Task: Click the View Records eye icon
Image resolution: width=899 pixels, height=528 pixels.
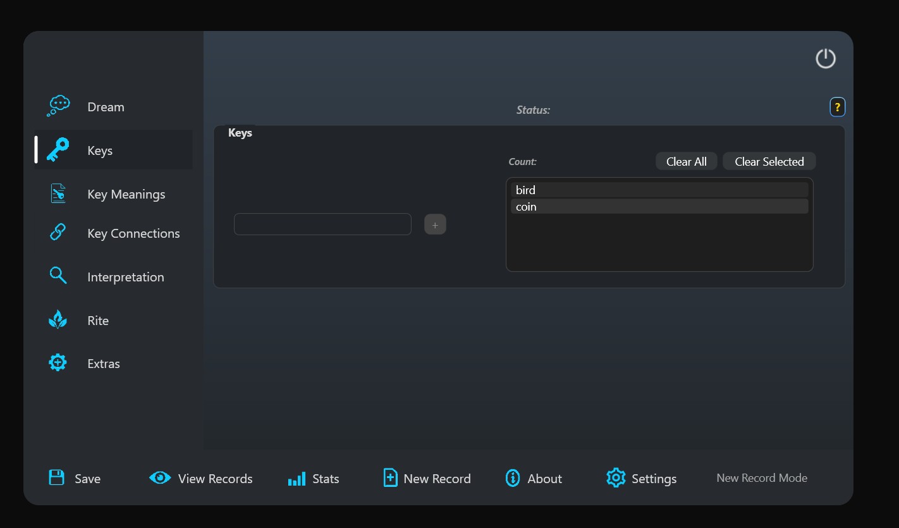Action: pyautogui.click(x=160, y=477)
